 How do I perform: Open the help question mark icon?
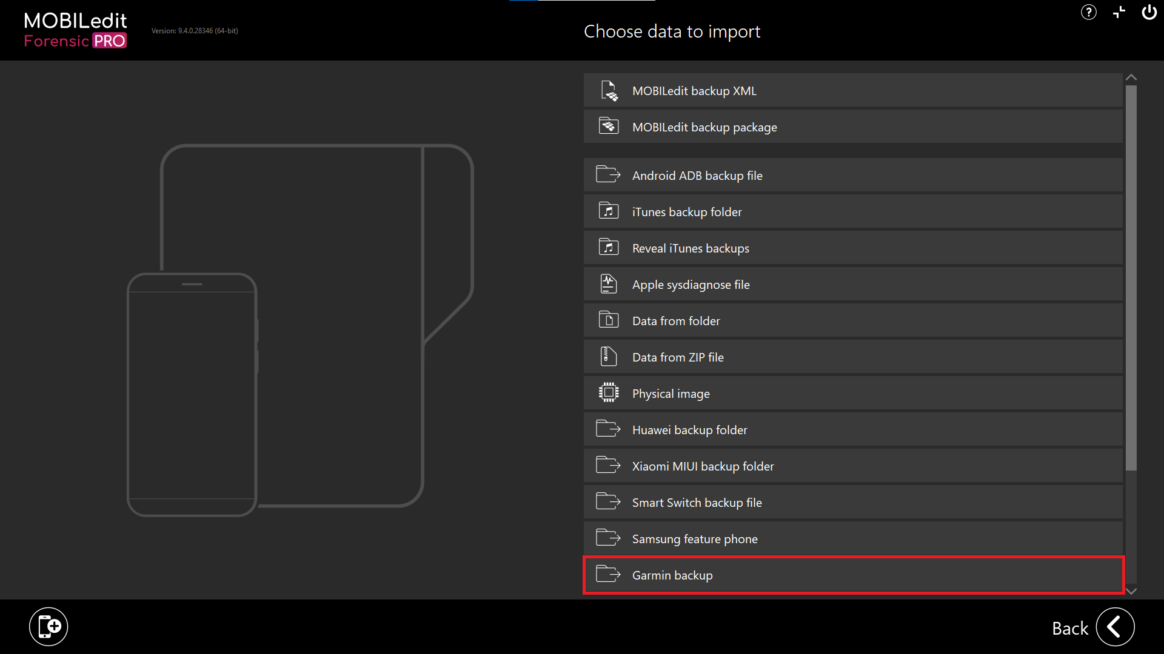[x=1088, y=12]
